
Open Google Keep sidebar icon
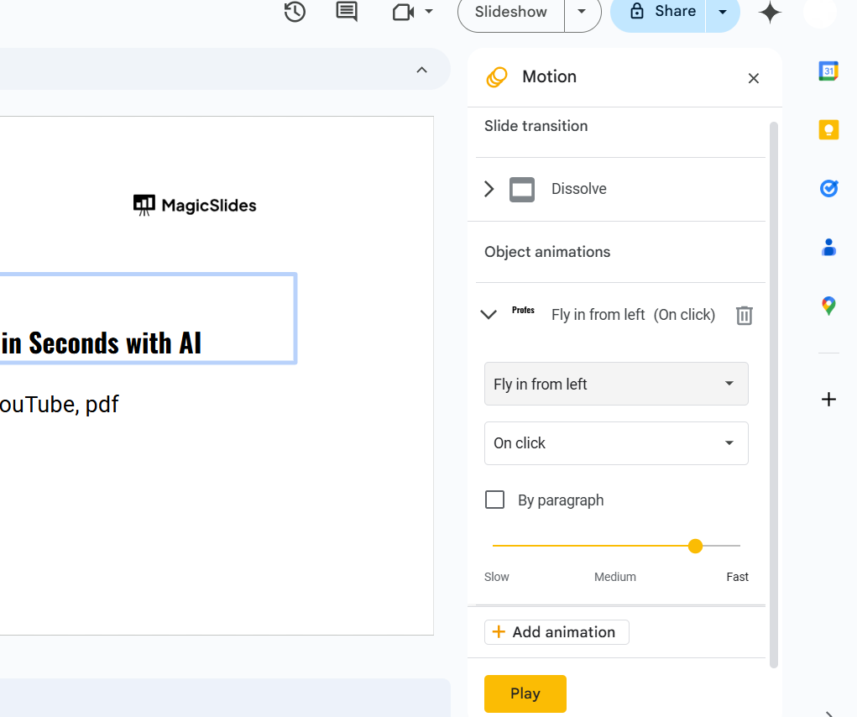pos(828,129)
